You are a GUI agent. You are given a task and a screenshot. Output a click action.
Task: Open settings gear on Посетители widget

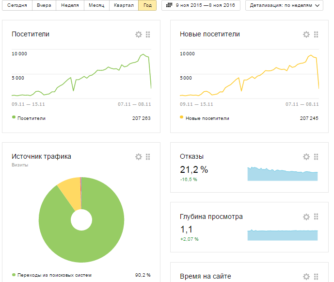[139, 34]
